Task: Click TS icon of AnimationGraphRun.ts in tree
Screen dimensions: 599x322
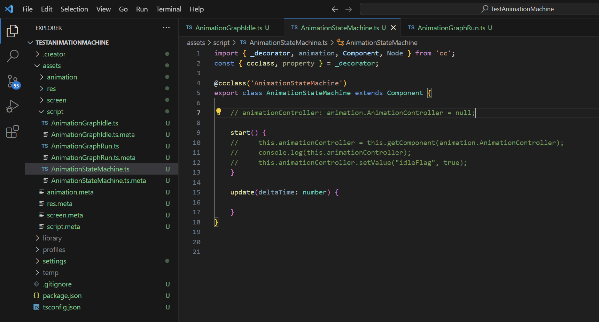Action: pos(45,146)
